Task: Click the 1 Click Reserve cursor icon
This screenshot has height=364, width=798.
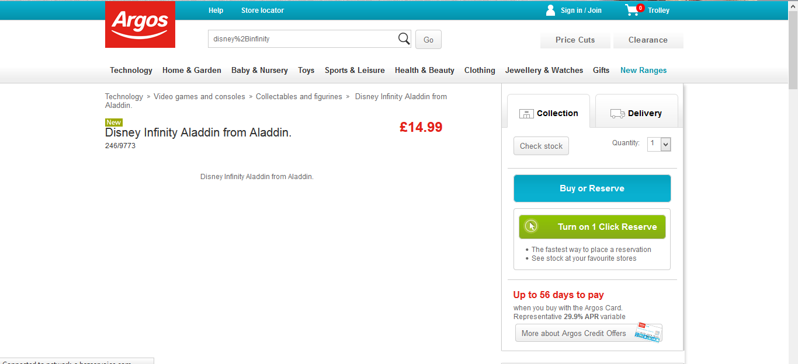Action: [x=531, y=226]
